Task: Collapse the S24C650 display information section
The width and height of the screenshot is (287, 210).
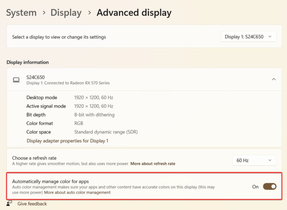Action: pos(274,79)
